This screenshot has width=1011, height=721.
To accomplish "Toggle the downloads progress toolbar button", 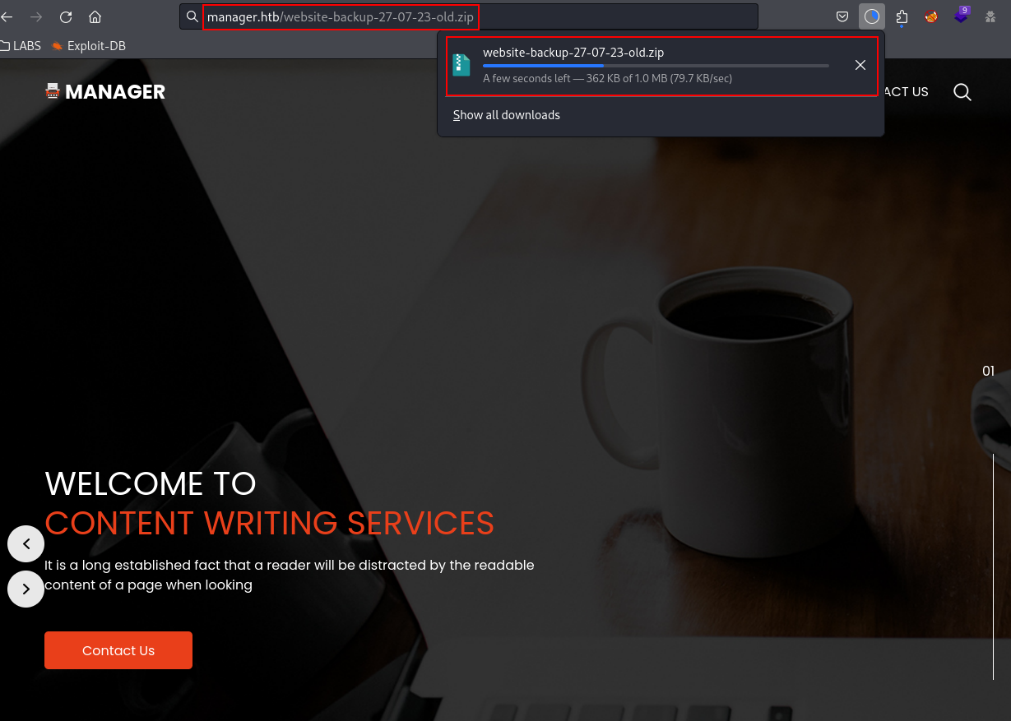I will point(872,16).
